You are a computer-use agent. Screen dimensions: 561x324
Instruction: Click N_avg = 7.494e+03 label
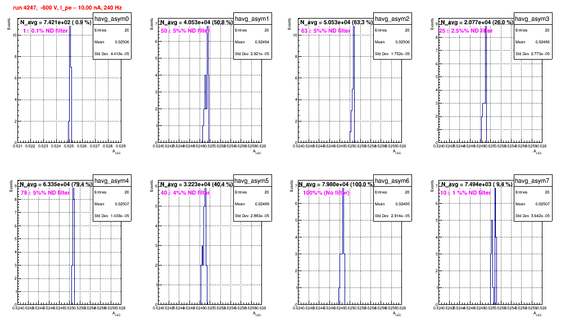(477, 184)
